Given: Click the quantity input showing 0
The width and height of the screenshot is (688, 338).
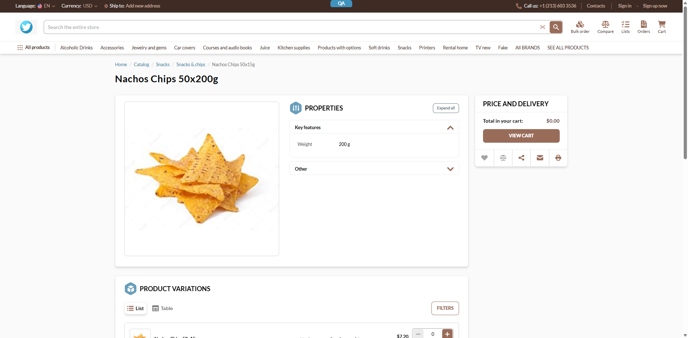Looking at the screenshot, I should pos(433,334).
